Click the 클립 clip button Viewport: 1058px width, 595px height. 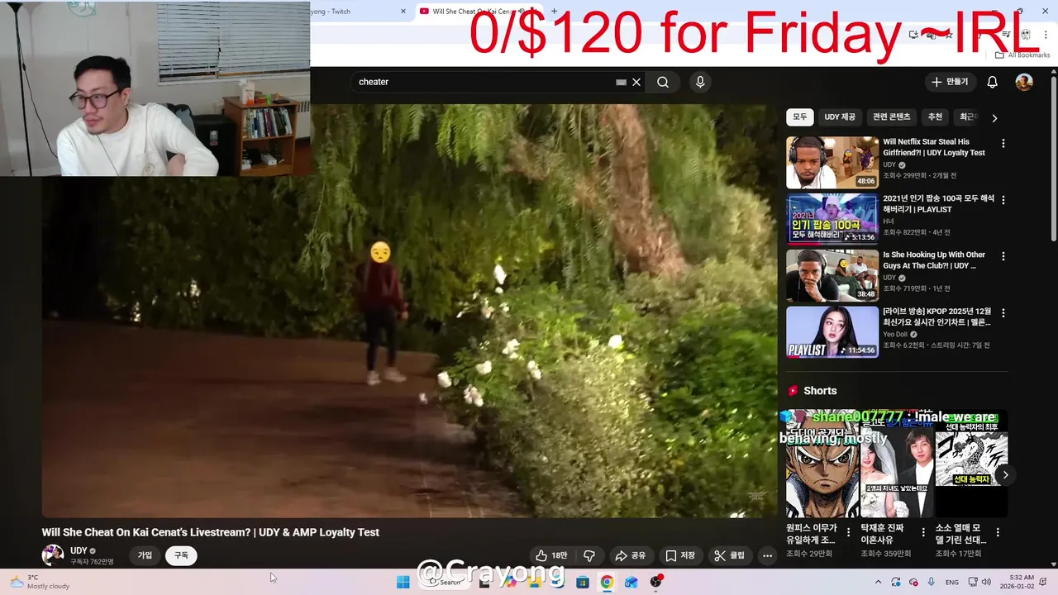(x=729, y=556)
